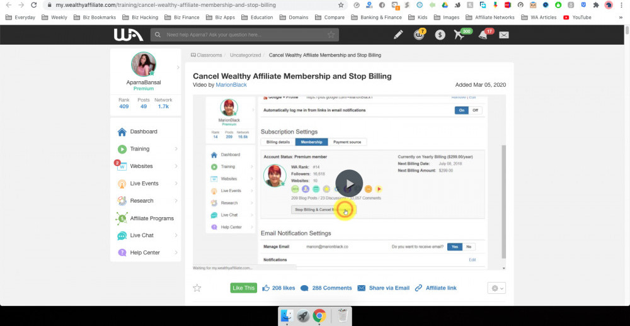Click the Chrome icon in the dock
Image resolution: width=630 pixels, height=326 pixels.
[x=319, y=316]
